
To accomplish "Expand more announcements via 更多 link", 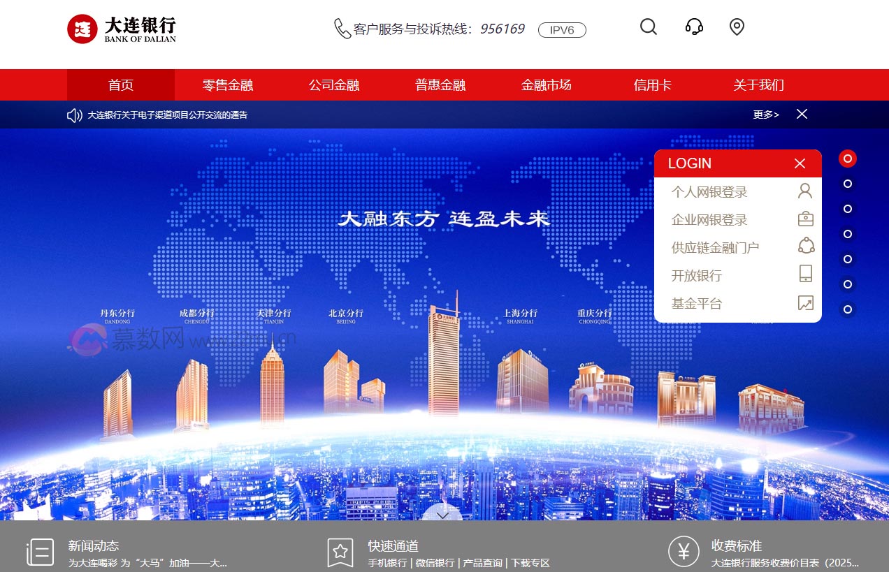I will (765, 115).
